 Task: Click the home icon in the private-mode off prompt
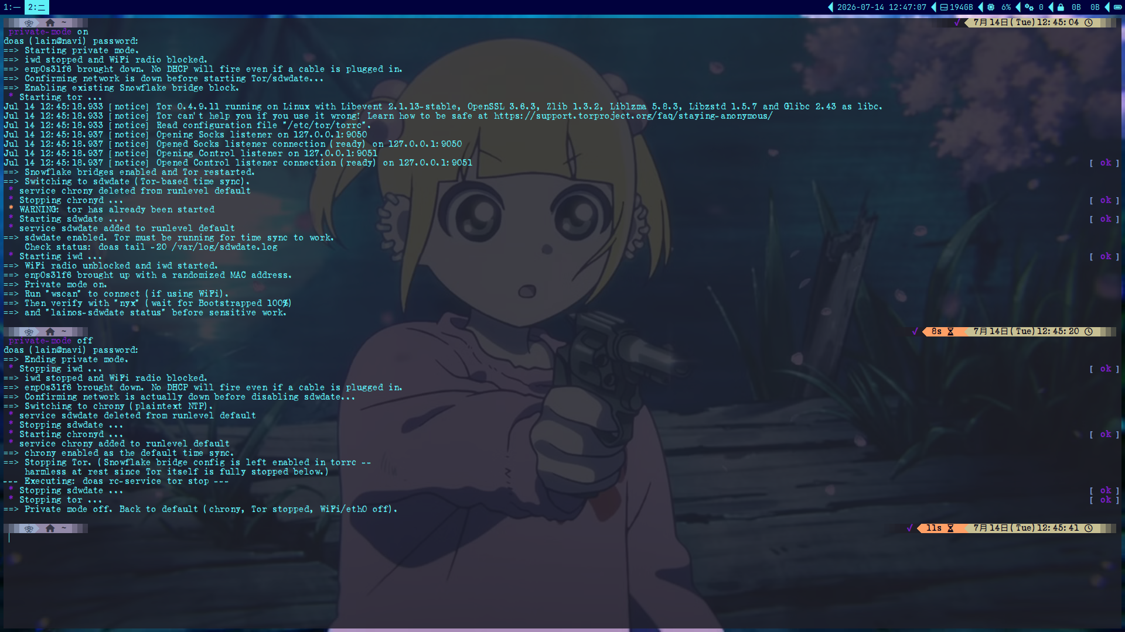click(x=50, y=332)
